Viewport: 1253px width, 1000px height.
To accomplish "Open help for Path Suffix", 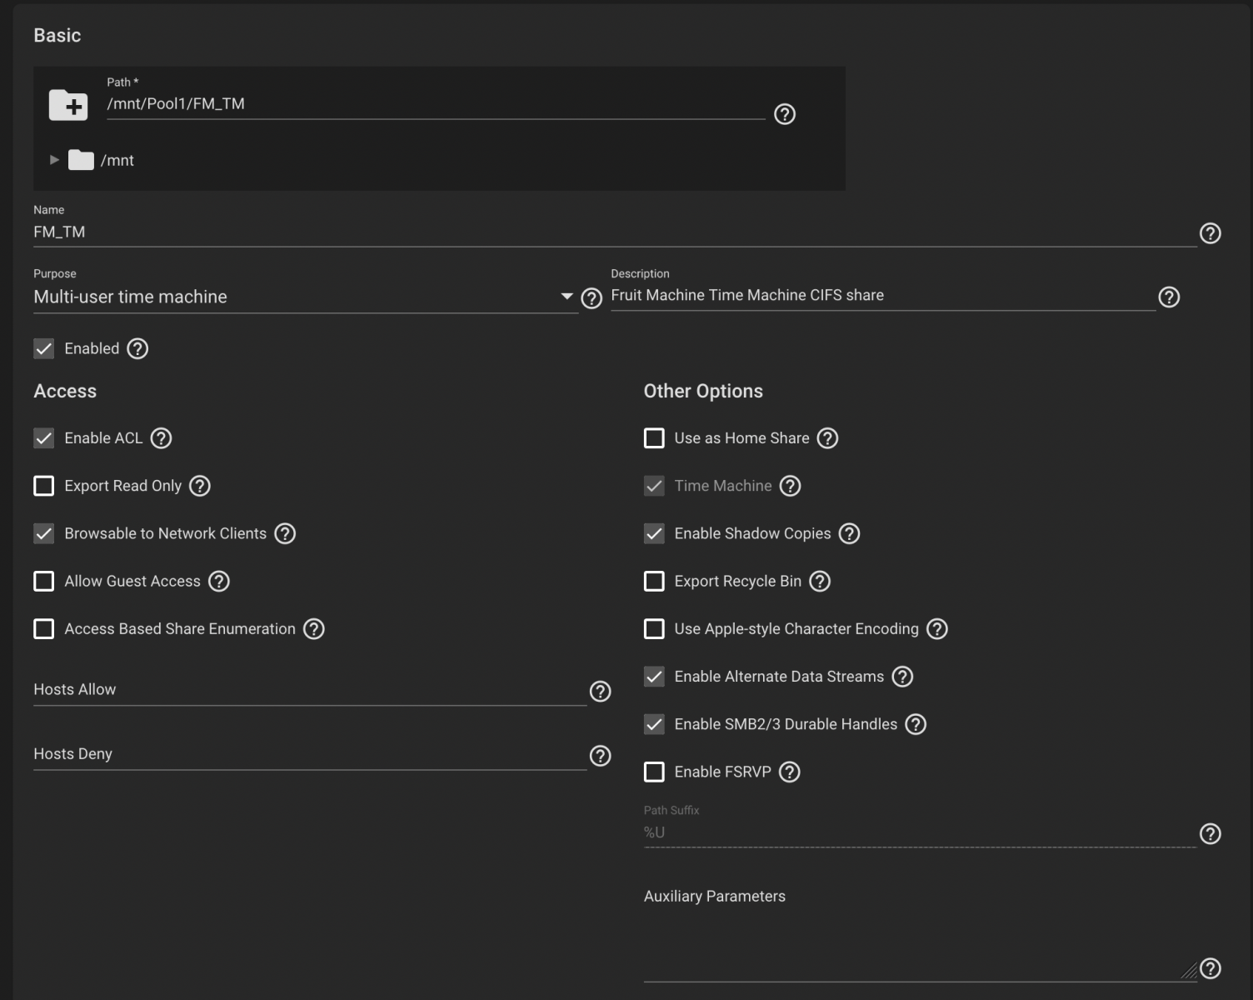I will pos(1211,834).
